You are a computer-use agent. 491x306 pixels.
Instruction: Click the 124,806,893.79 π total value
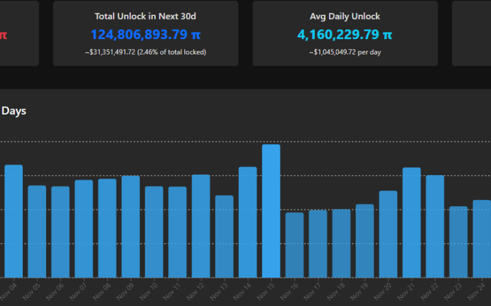(x=145, y=35)
